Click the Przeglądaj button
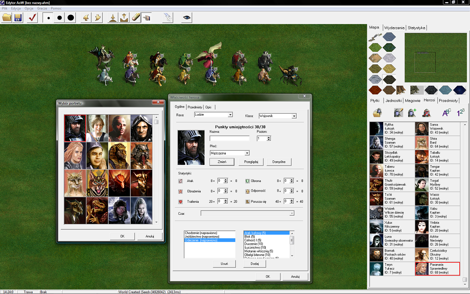Screen dimensions: 470x294 (251, 162)
